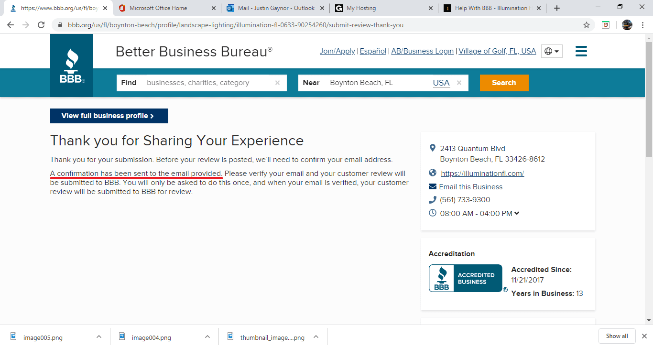The height and width of the screenshot is (348, 653).
Task: Close the downloads bar
Action: (644, 336)
